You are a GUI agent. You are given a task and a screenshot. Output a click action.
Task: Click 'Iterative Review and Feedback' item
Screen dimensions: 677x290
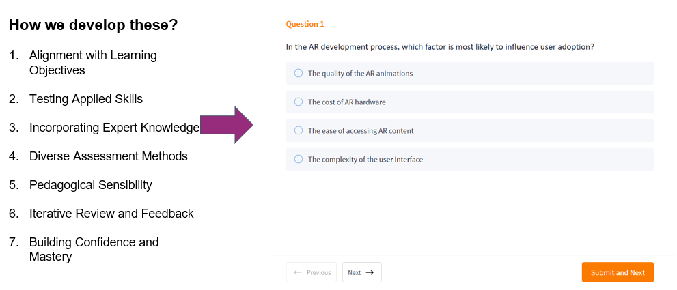[x=111, y=214]
